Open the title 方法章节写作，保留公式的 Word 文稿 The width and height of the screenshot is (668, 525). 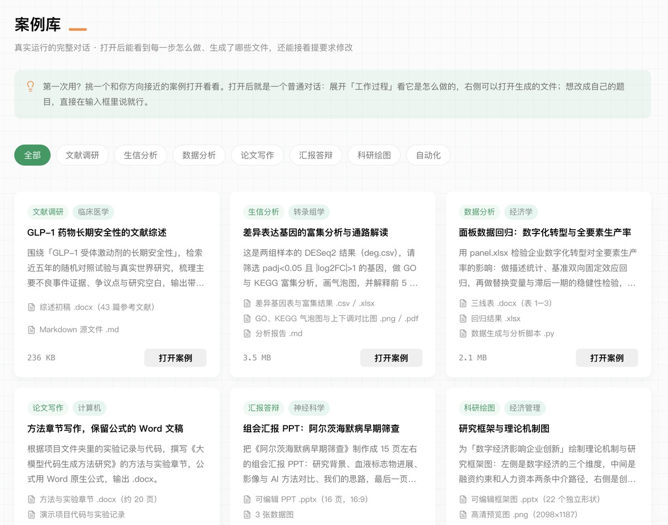(105, 429)
